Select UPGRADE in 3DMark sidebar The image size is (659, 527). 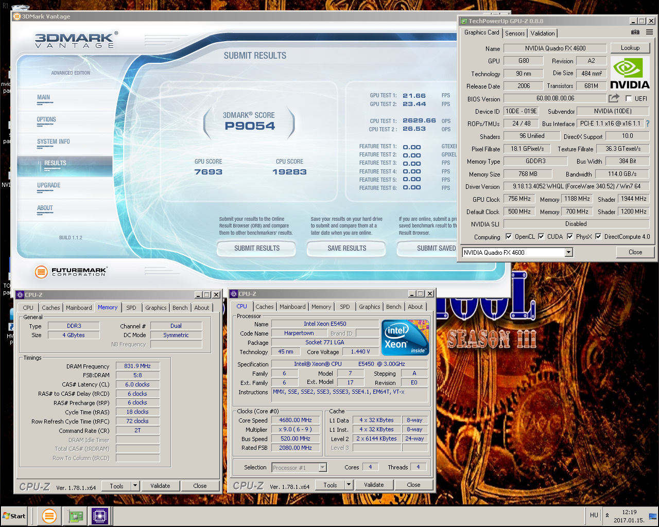[x=49, y=185]
